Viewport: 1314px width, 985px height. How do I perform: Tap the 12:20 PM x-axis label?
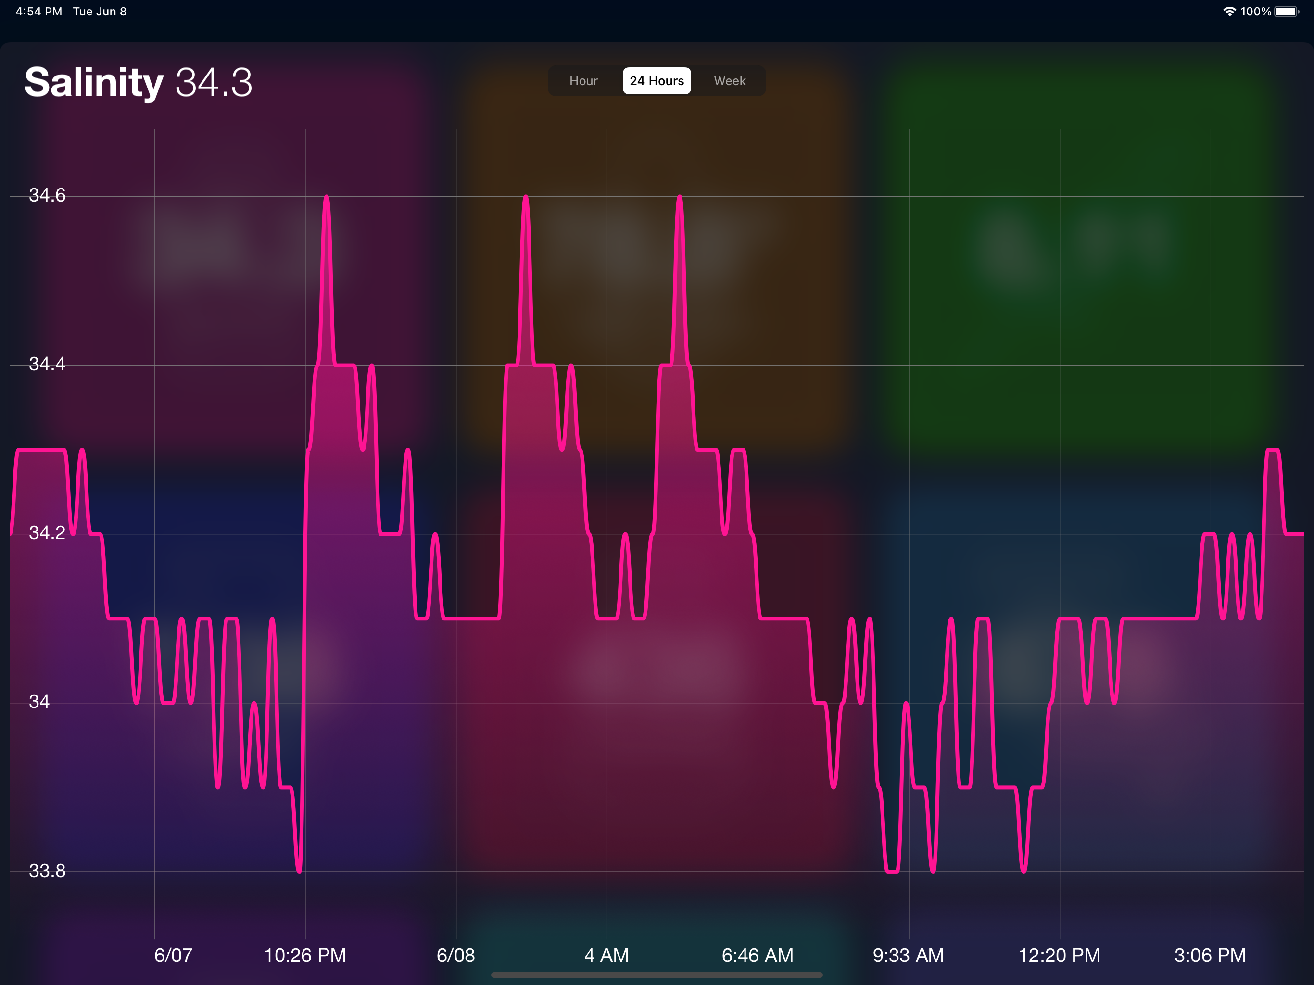1059,955
